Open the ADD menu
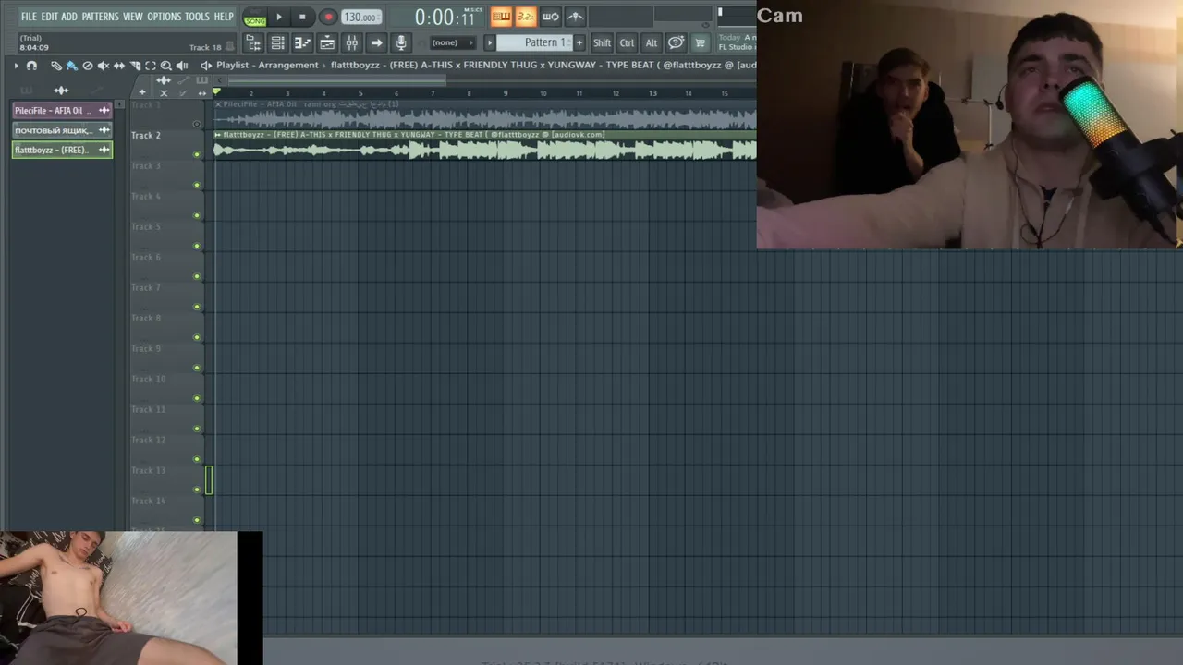 (x=69, y=17)
